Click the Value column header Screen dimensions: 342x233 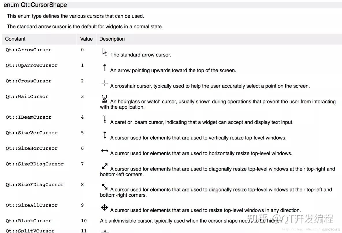point(86,39)
